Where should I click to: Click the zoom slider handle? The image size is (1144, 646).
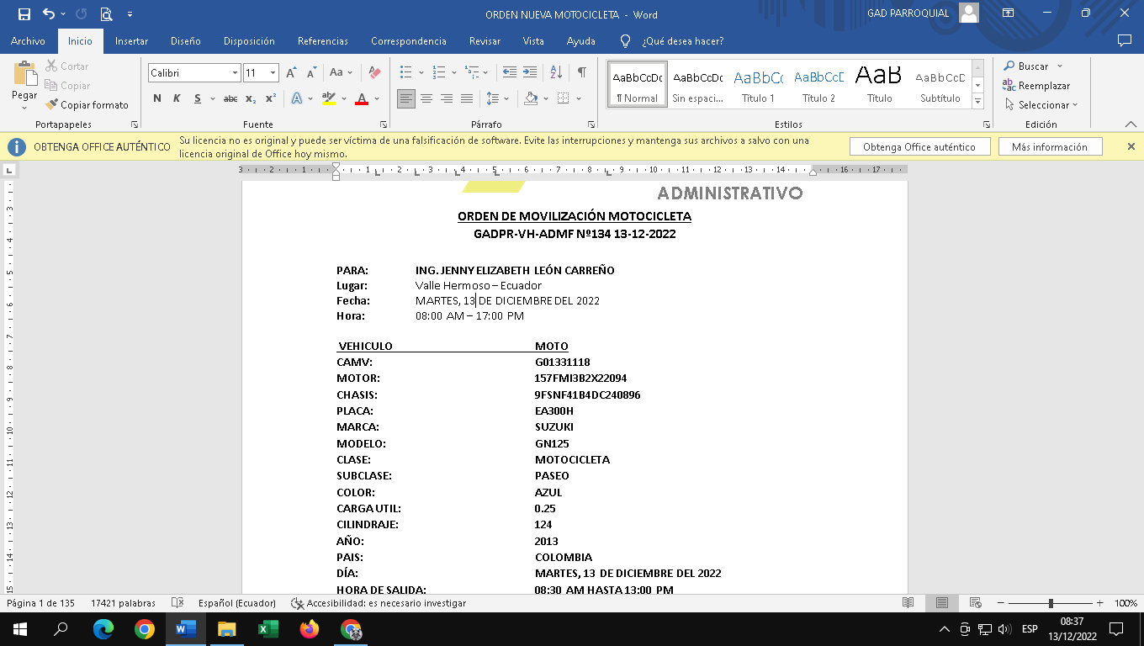[1051, 603]
